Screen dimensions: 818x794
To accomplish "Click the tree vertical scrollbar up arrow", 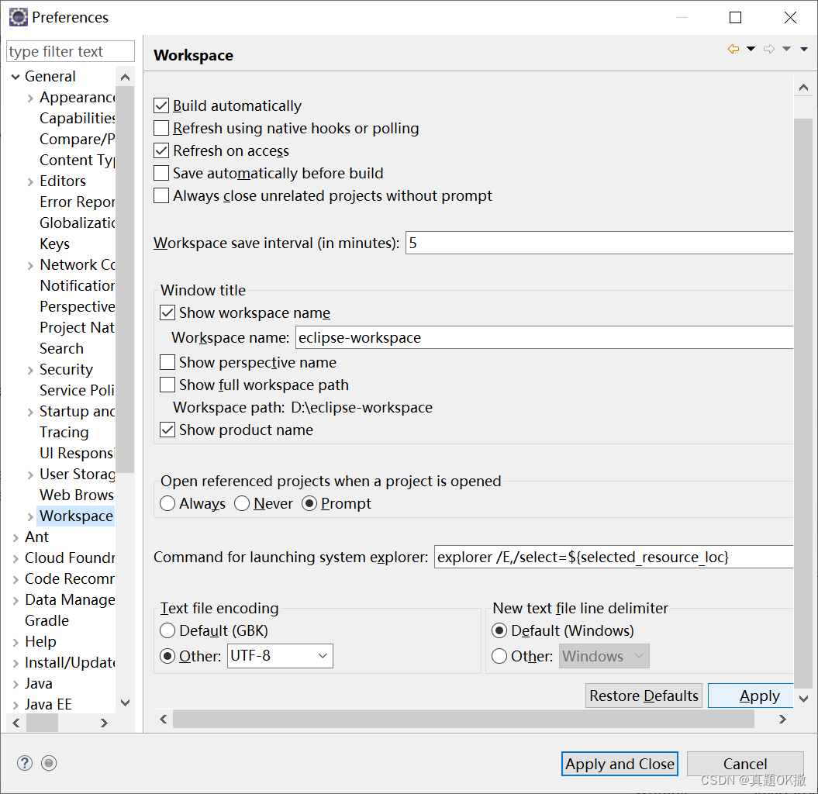I will (x=125, y=78).
